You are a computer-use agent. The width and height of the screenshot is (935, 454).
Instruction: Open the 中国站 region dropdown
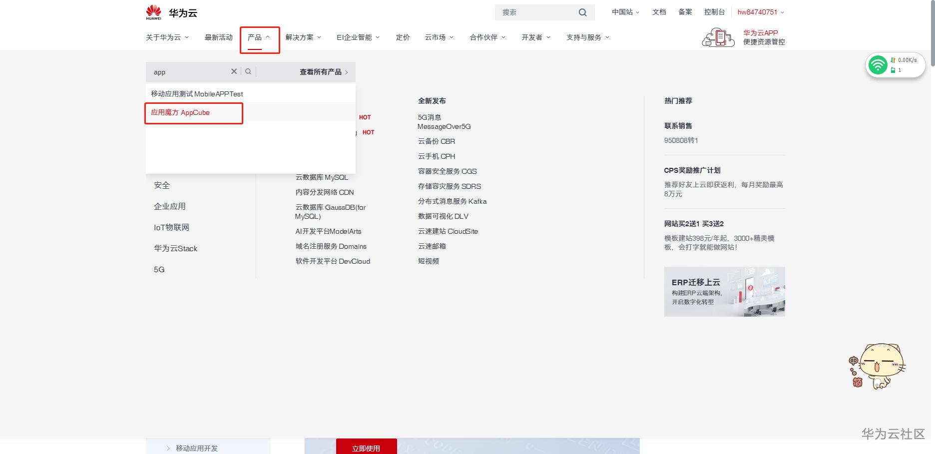click(x=626, y=12)
